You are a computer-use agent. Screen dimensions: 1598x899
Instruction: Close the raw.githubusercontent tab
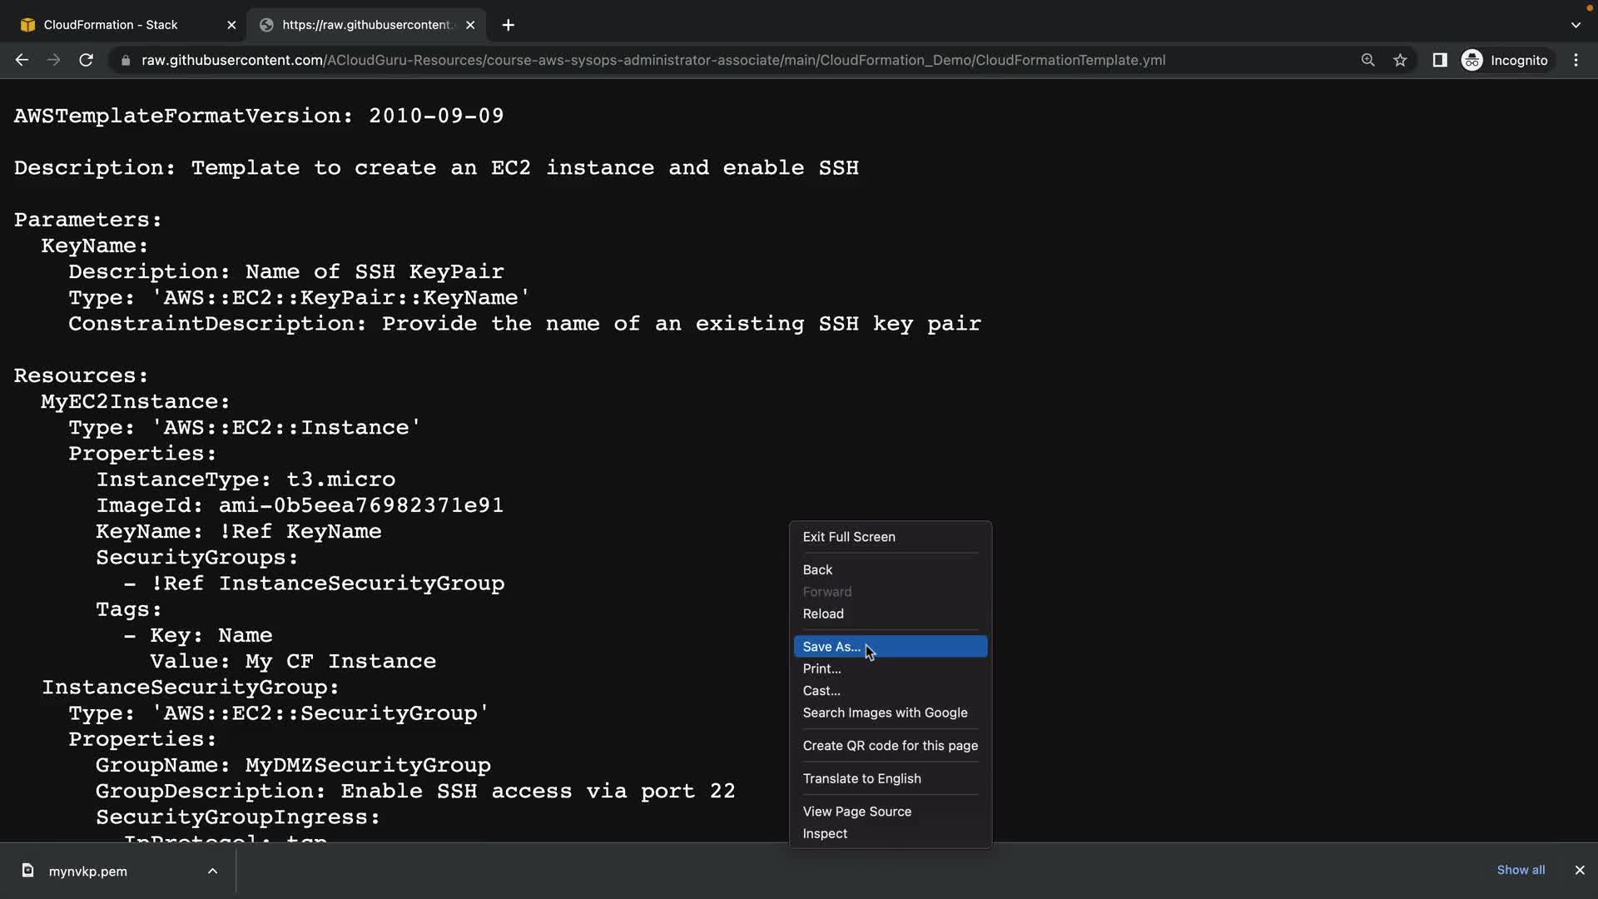[470, 25]
